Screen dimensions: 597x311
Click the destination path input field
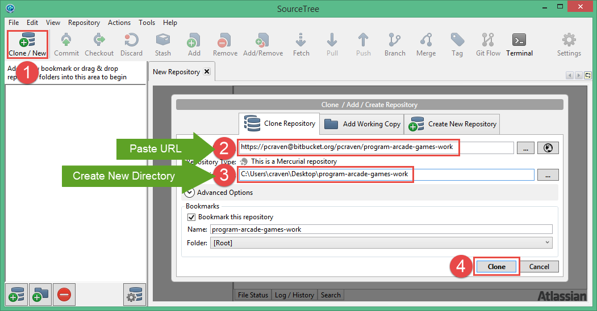(x=386, y=174)
